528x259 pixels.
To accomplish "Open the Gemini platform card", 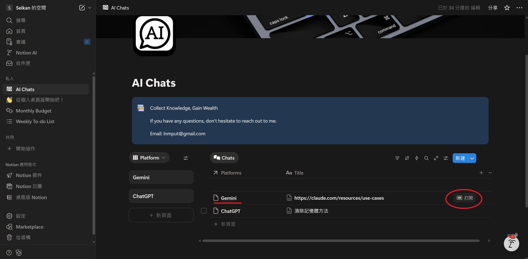I will (161, 177).
